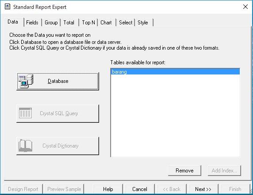Click the Crystal SQL Query grid icon
Image resolution: width=253 pixels, height=195 pixels.
pos(26,113)
